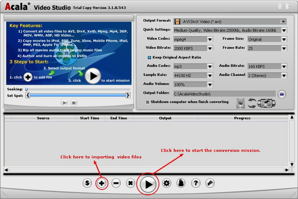Viewport: 298px width, 199px height.
Task: Click the key registration icon
Action: click(210, 183)
